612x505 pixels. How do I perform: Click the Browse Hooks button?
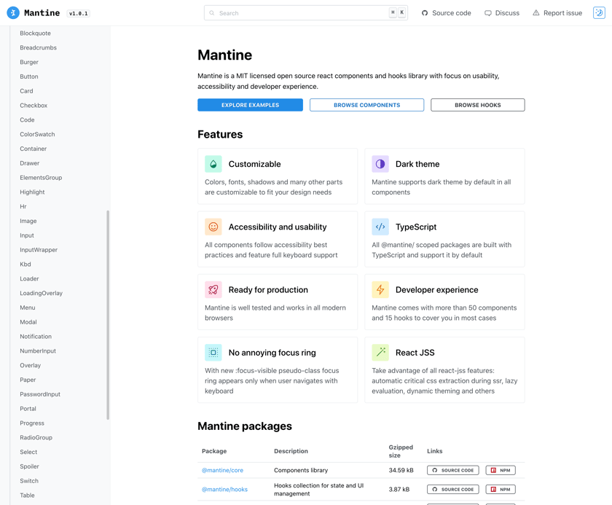pyautogui.click(x=478, y=105)
